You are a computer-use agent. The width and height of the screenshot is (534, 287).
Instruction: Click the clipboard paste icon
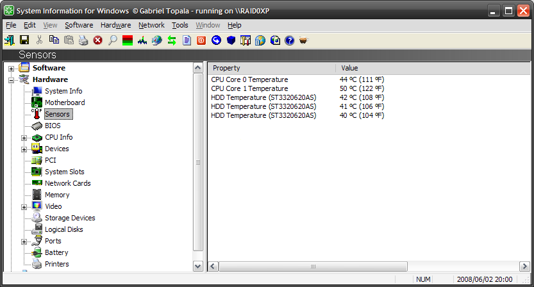pos(69,40)
